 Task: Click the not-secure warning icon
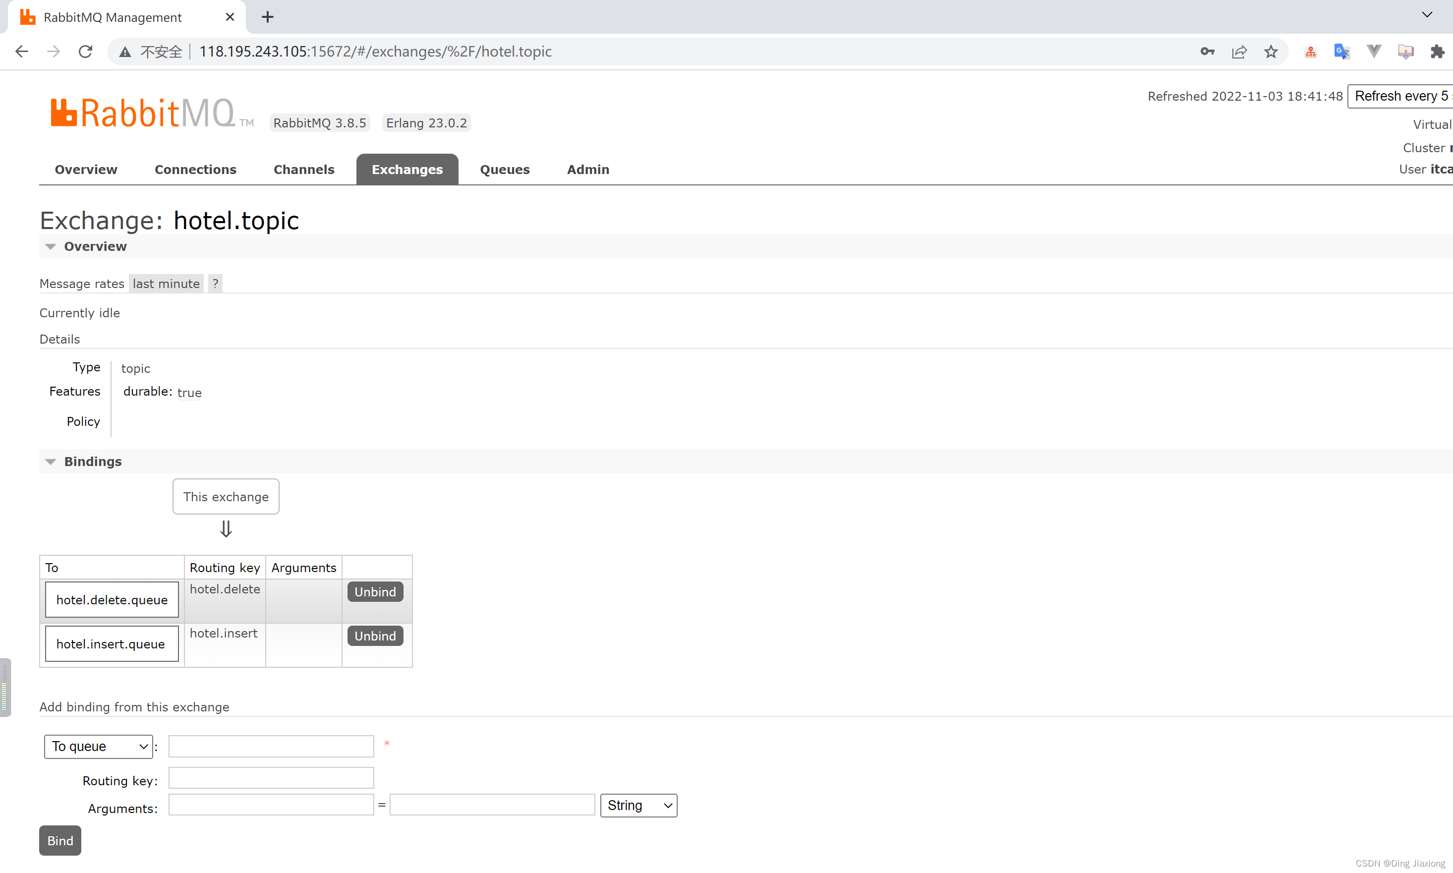pos(125,52)
